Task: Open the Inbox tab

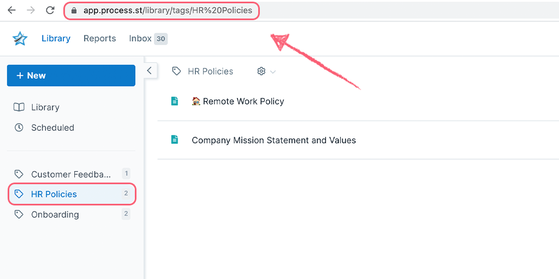Action: [x=148, y=39]
